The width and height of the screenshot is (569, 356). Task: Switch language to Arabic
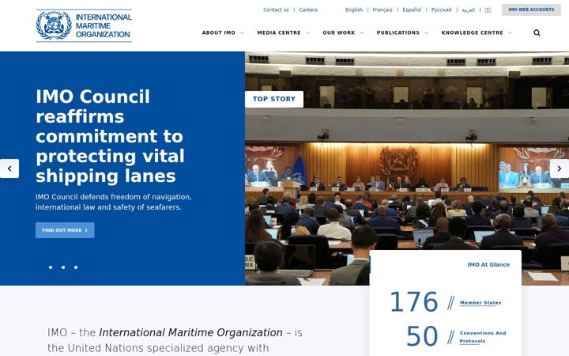point(468,9)
